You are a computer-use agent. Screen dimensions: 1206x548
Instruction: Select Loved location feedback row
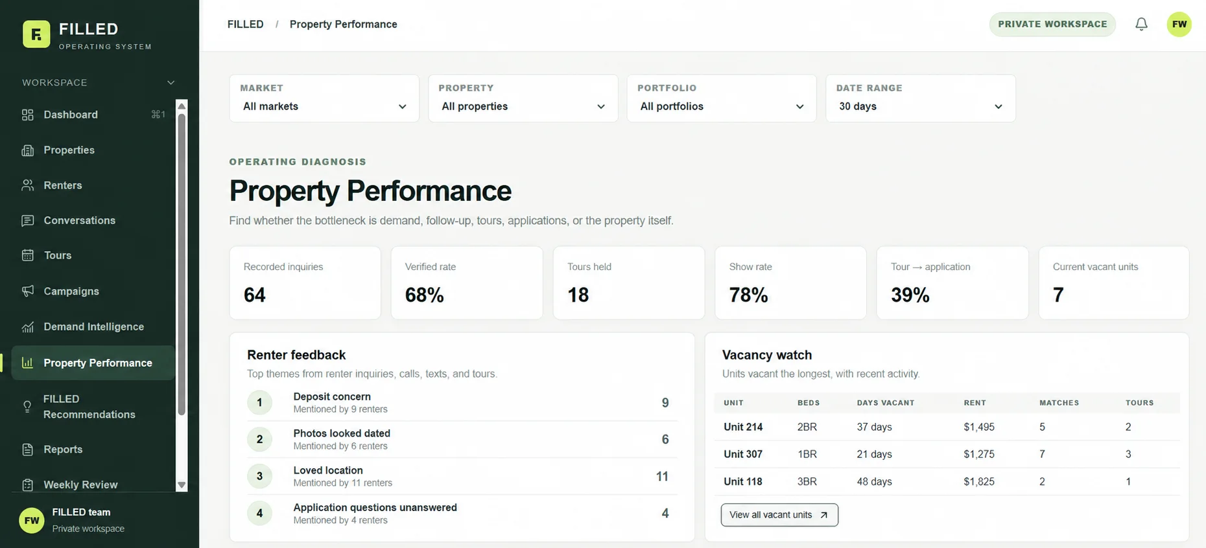pos(462,476)
